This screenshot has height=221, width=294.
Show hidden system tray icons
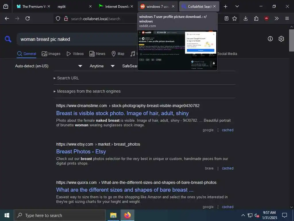click(x=243, y=215)
